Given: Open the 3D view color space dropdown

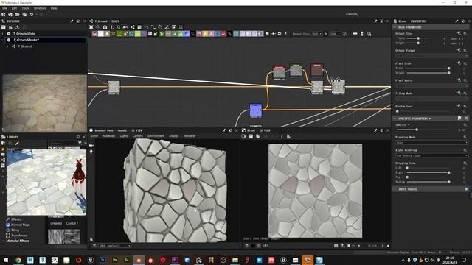Looking at the screenshot, I should coord(115,246).
